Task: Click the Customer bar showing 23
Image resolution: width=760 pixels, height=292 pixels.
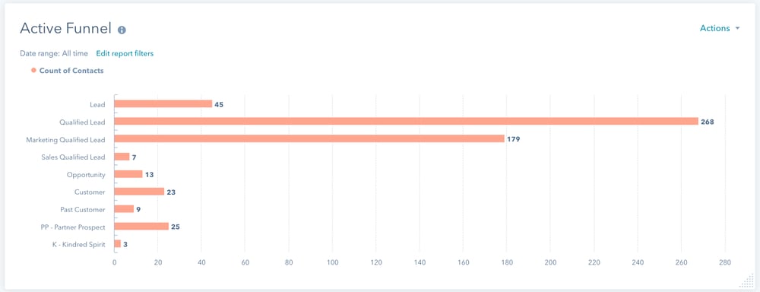Action: 139,192
